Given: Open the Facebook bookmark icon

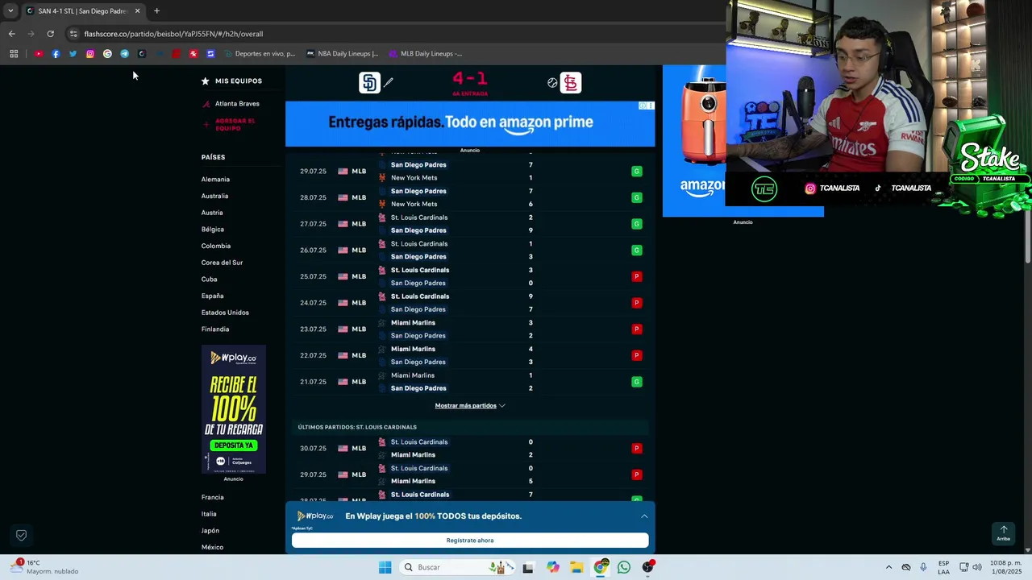Looking at the screenshot, I should [x=56, y=54].
